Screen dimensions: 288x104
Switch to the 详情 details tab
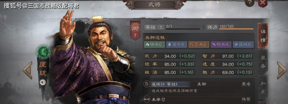[x=263, y=36]
